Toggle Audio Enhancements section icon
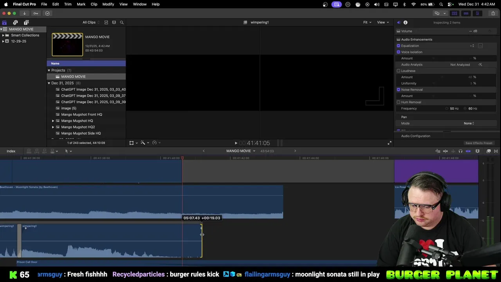Image resolution: width=501 pixels, height=282 pixels. (398, 40)
